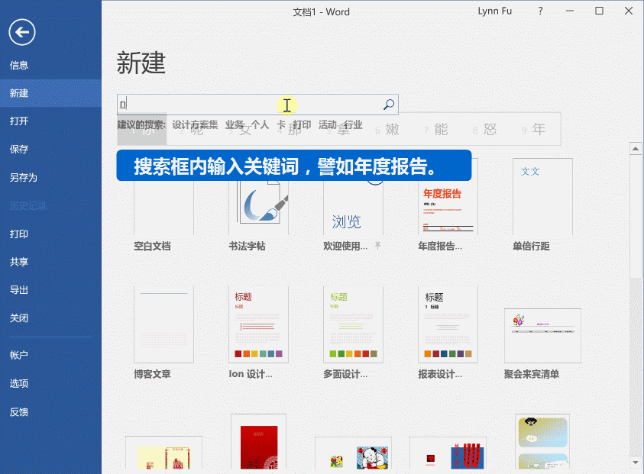Click the 业务 suggested search link
Image resolution: width=644 pixels, height=474 pixels.
pyautogui.click(x=233, y=124)
